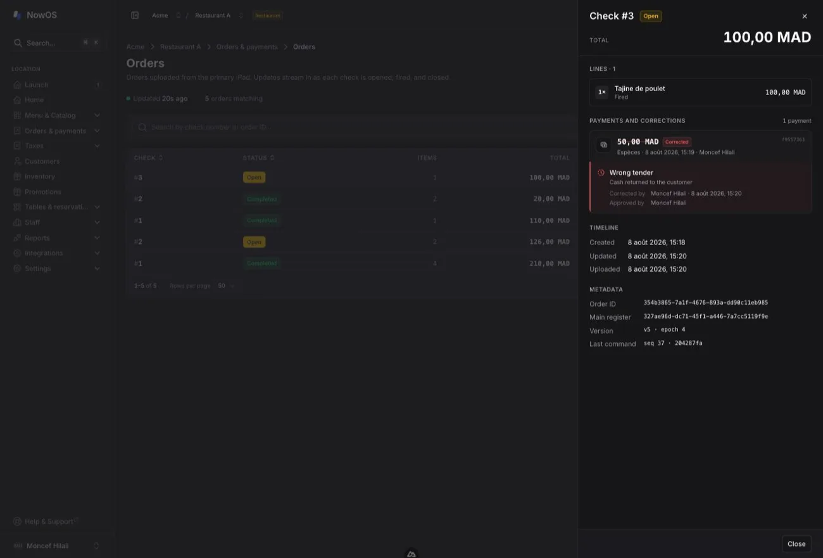Click the Corrected payment badge
This screenshot has width=823, height=558.
tap(677, 142)
